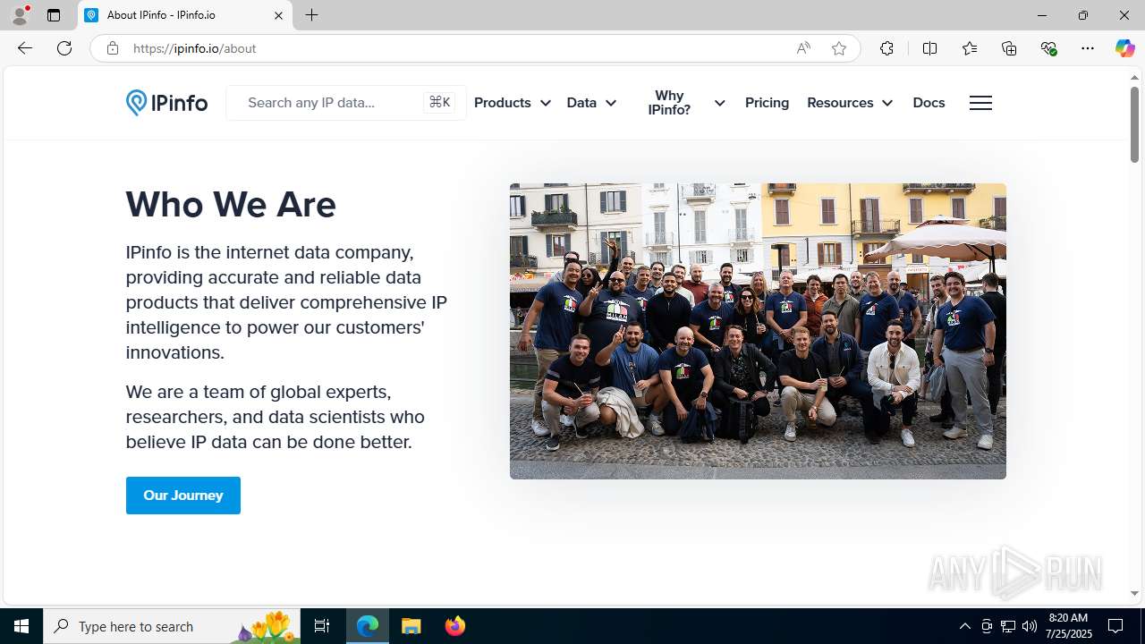Open the Pricing page
The image size is (1145, 644).
pos(767,103)
